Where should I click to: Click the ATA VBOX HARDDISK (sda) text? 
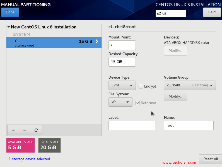point(186,43)
